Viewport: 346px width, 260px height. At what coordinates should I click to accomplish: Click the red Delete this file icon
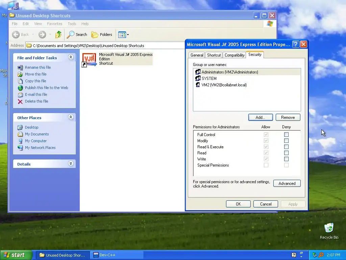coord(20,102)
